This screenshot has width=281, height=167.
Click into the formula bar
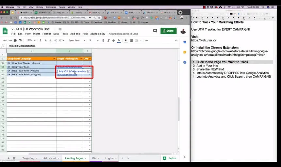point(93,46)
